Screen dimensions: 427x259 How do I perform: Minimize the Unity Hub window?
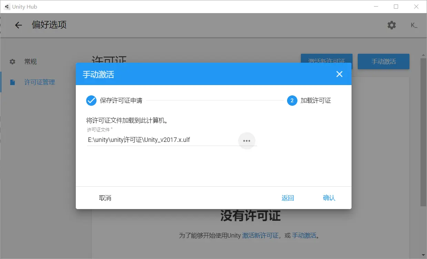(x=377, y=7)
